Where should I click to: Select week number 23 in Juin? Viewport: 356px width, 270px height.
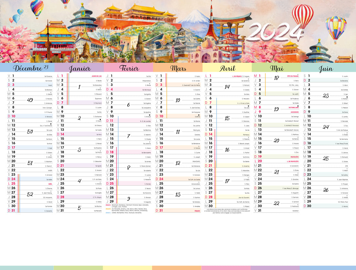coord(326,96)
